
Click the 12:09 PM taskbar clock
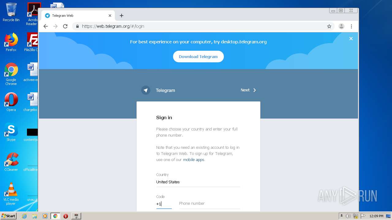pyautogui.click(x=376, y=216)
